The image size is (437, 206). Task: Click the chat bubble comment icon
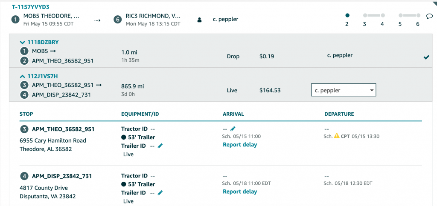[x=429, y=17]
